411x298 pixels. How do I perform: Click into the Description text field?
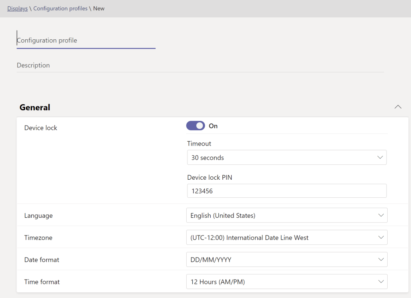200,65
